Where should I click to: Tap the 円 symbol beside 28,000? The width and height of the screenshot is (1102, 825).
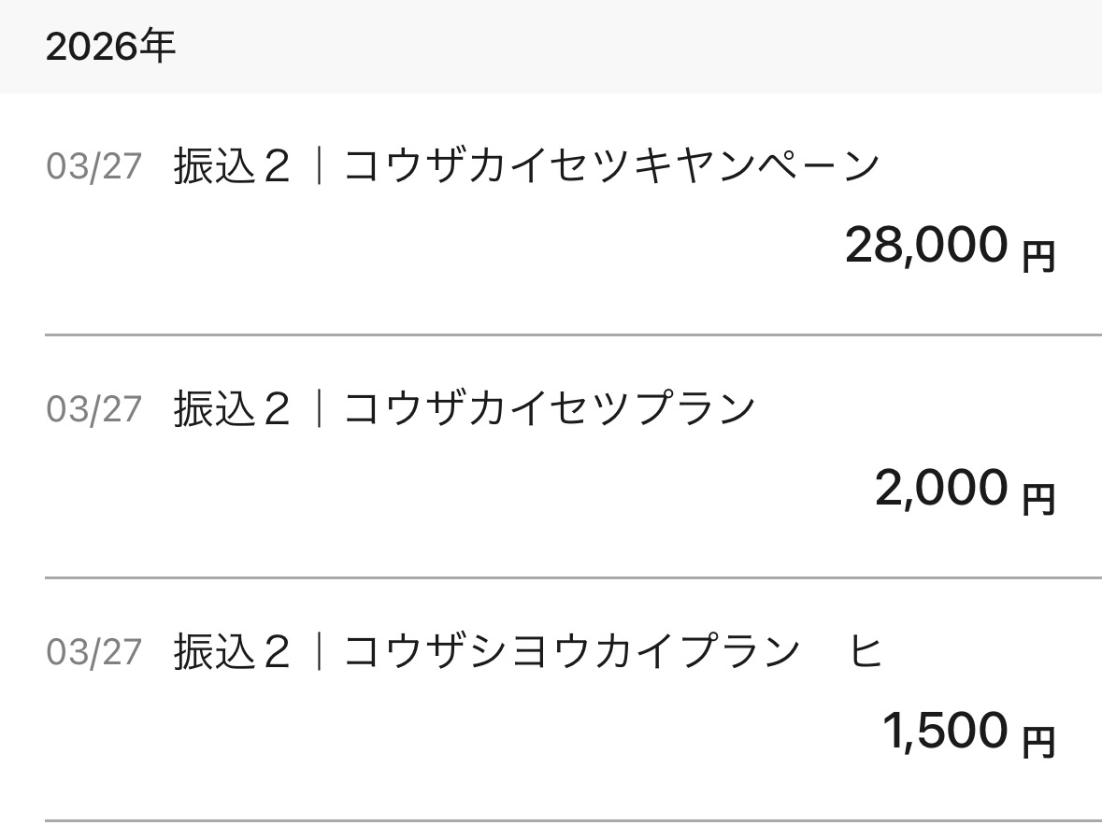tap(1038, 256)
